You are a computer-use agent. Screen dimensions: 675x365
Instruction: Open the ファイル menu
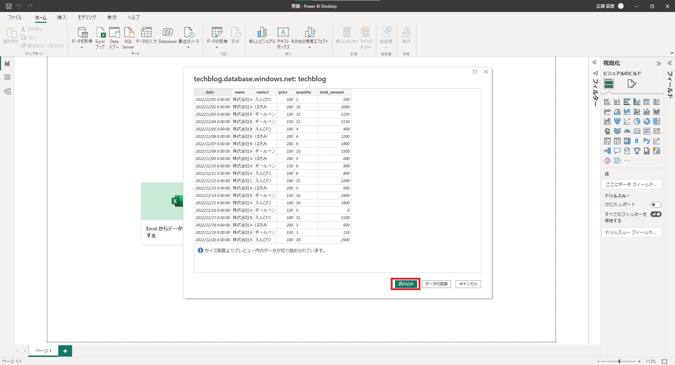tap(15, 17)
